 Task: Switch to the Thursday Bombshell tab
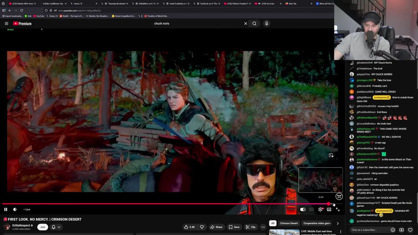click(115, 4)
